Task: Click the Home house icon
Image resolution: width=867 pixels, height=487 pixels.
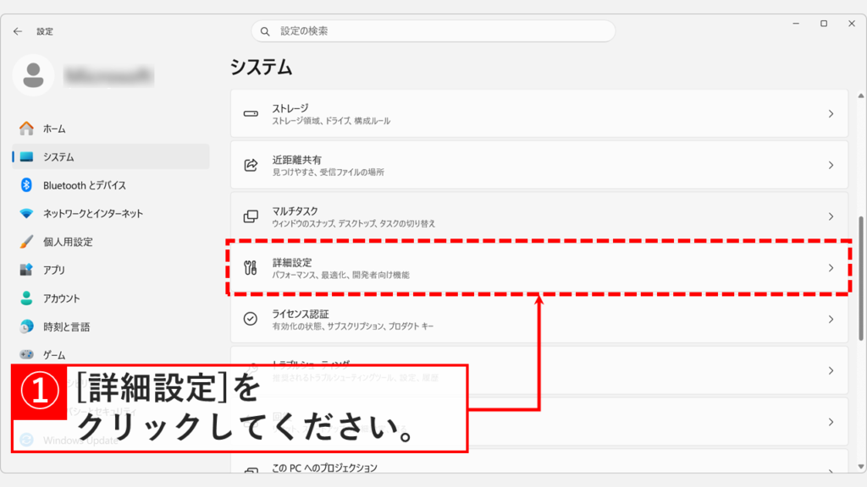Action: coord(26,129)
